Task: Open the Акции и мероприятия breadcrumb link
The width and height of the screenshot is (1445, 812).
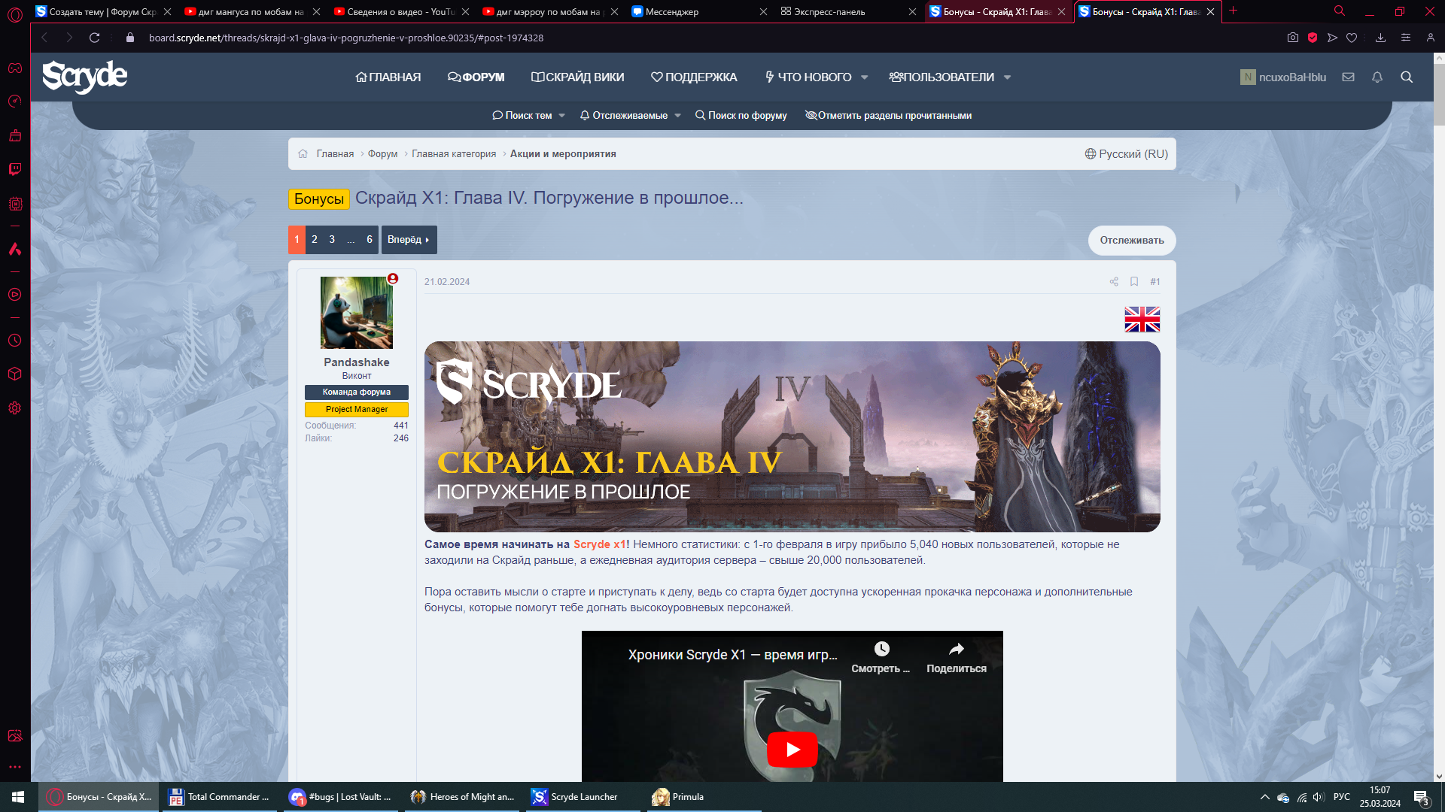Action: tap(562, 154)
